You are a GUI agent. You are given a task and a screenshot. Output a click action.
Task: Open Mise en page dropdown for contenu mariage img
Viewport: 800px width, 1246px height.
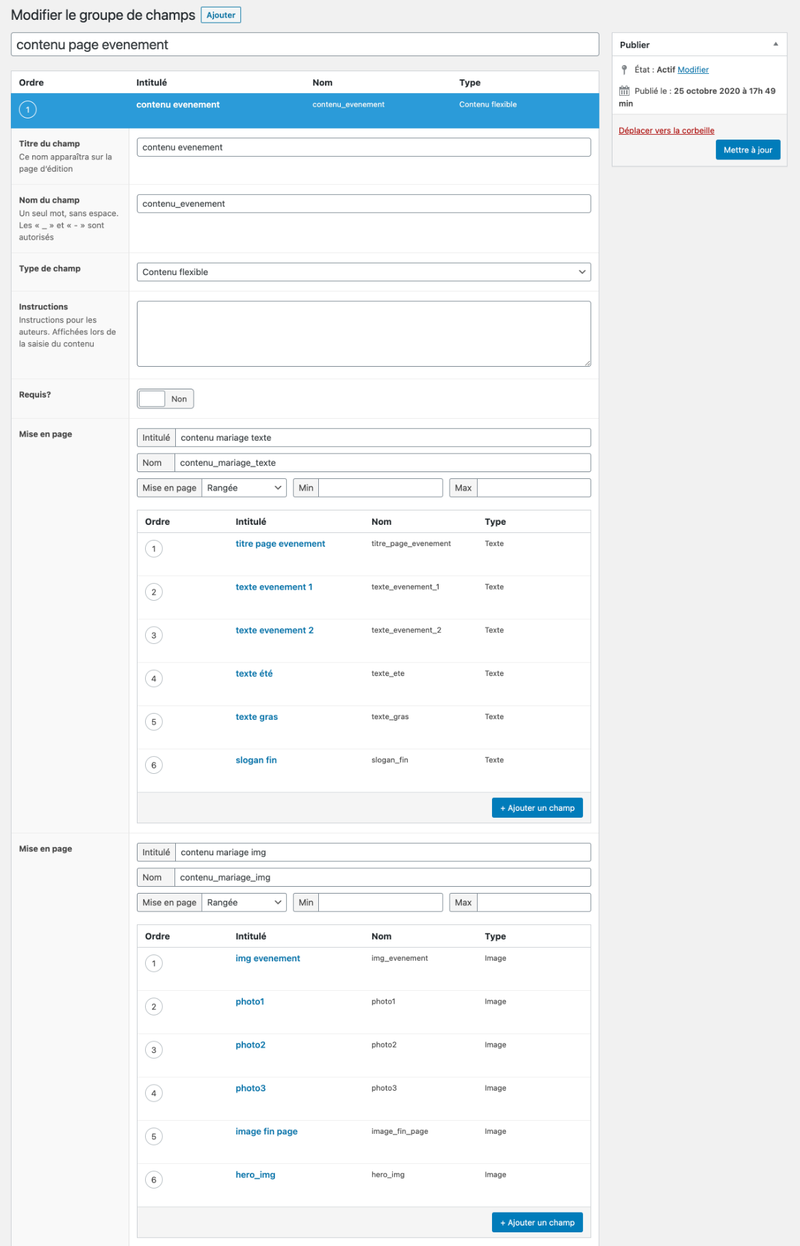click(x=244, y=903)
